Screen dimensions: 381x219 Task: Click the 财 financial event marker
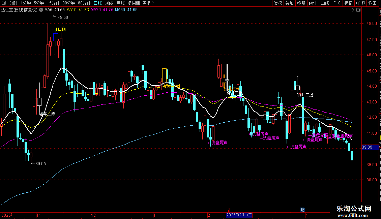(302, 210)
